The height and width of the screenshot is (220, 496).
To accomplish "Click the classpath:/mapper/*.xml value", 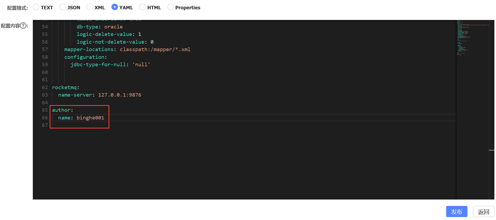I will pyautogui.click(x=155, y=49).
